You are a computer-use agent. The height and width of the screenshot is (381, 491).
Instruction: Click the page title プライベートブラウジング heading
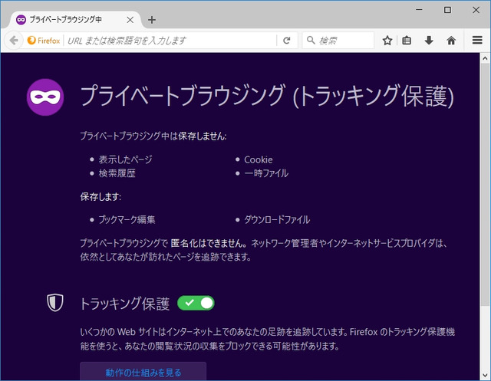267,96
